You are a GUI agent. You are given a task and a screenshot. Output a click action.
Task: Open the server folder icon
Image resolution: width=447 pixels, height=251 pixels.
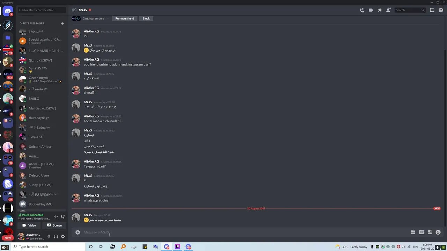(x=8, y=37)
